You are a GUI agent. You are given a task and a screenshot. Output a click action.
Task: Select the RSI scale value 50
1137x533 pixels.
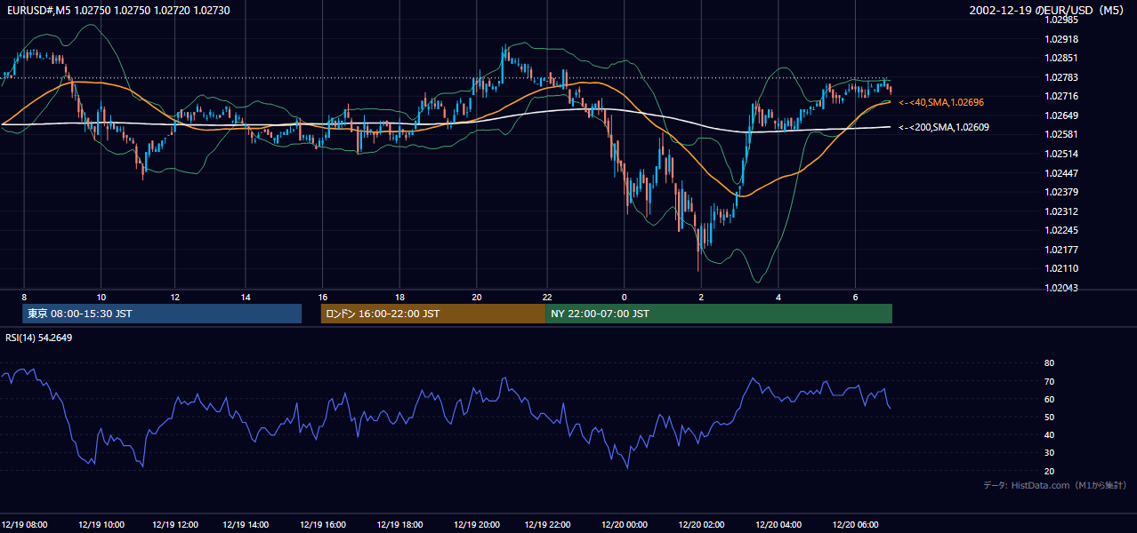point(1049,417)
